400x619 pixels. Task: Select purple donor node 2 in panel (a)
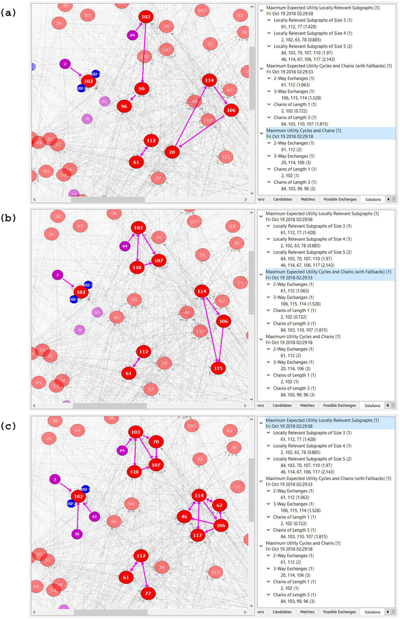[x=65, y=64]
